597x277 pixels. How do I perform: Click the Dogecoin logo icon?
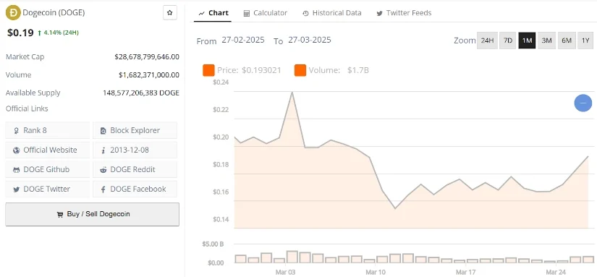click(x=13, y=12)
